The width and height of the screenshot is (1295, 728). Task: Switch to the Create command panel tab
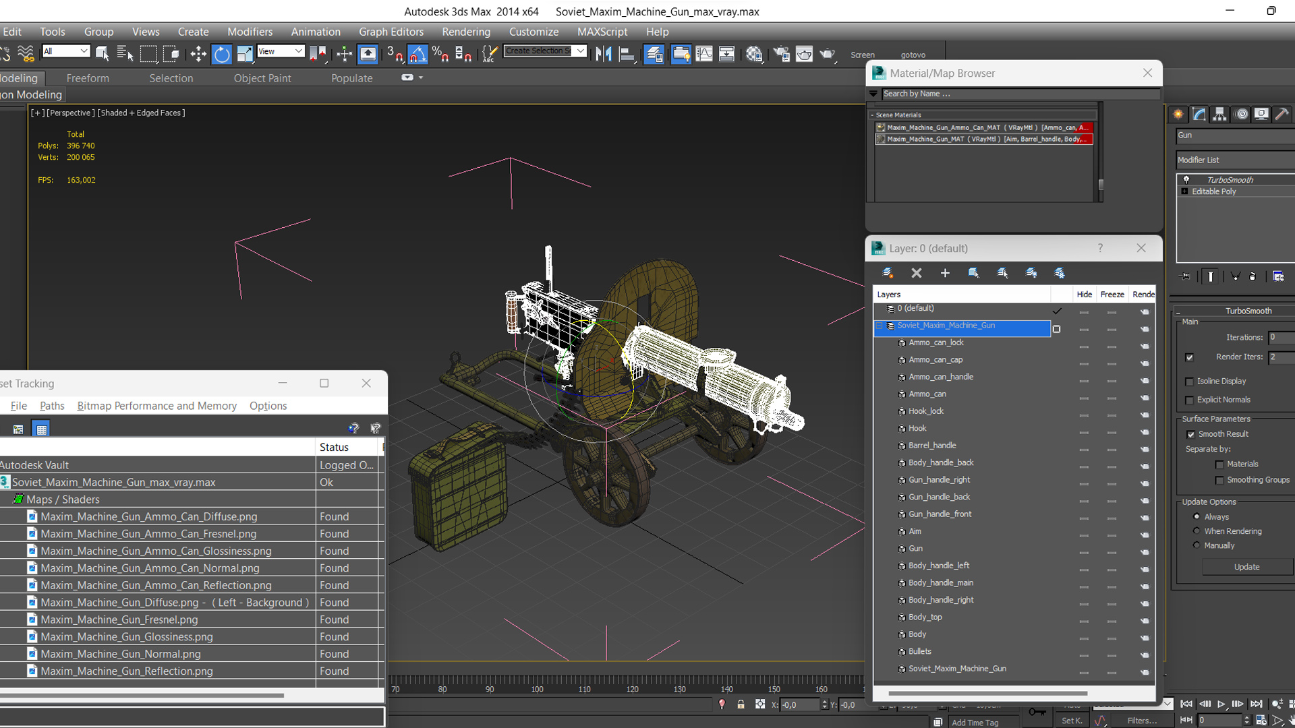point(1178,115)
